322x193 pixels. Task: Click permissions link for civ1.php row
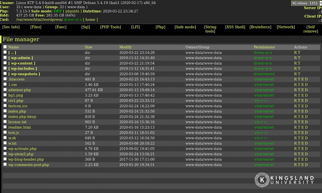pos(261,100)
